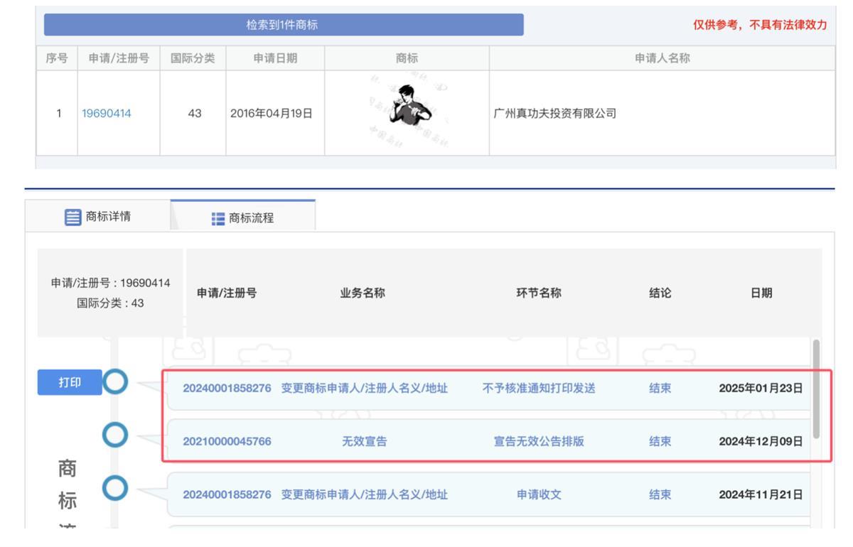Open 20240001858276 entry dated 2025年01月23日
This screenshot has height=547, width=853.
pos(227,389)
